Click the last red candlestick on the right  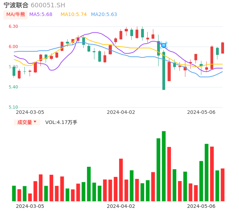coord(223,48)
